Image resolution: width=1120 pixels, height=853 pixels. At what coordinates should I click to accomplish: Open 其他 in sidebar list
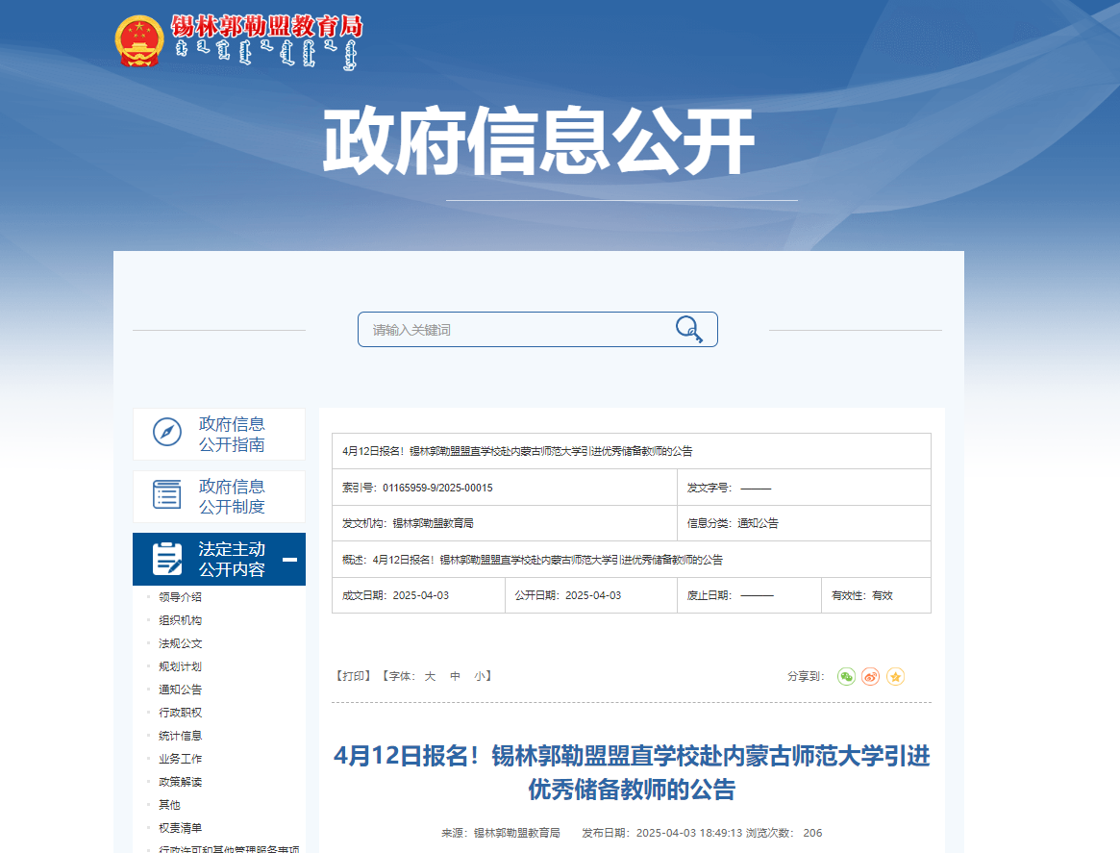(x=169, y=804)
